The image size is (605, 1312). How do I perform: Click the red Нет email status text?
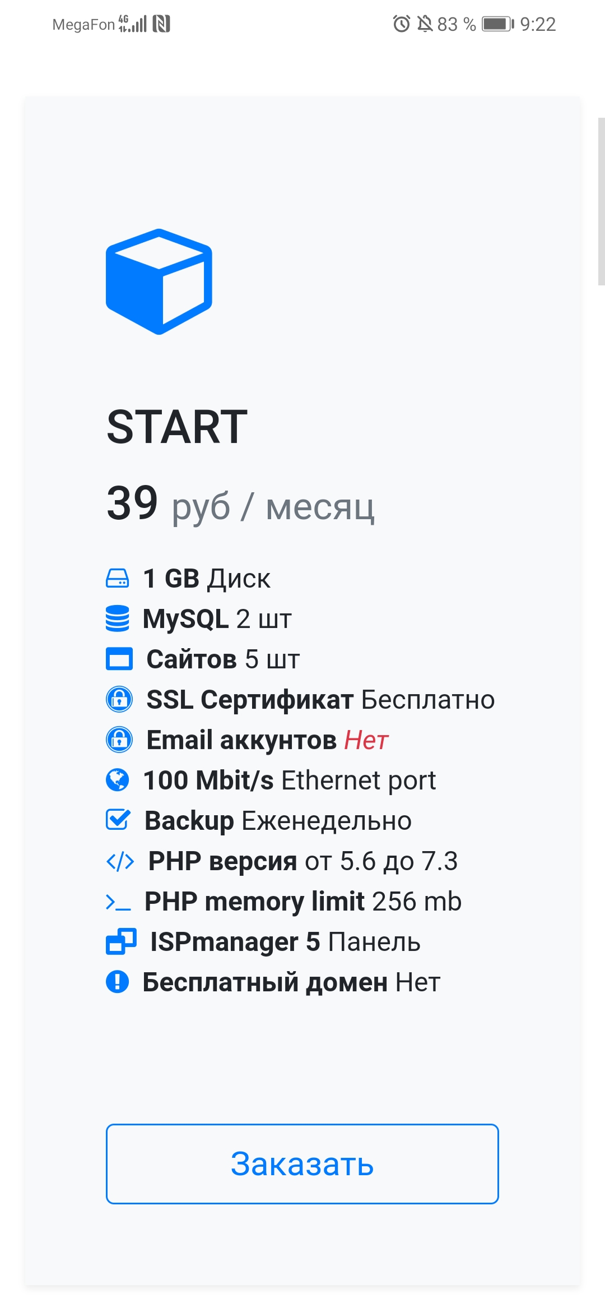(x=366, y=740)
